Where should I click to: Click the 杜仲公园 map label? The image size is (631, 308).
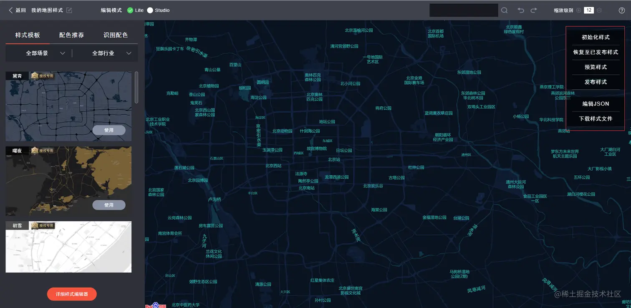416,167
